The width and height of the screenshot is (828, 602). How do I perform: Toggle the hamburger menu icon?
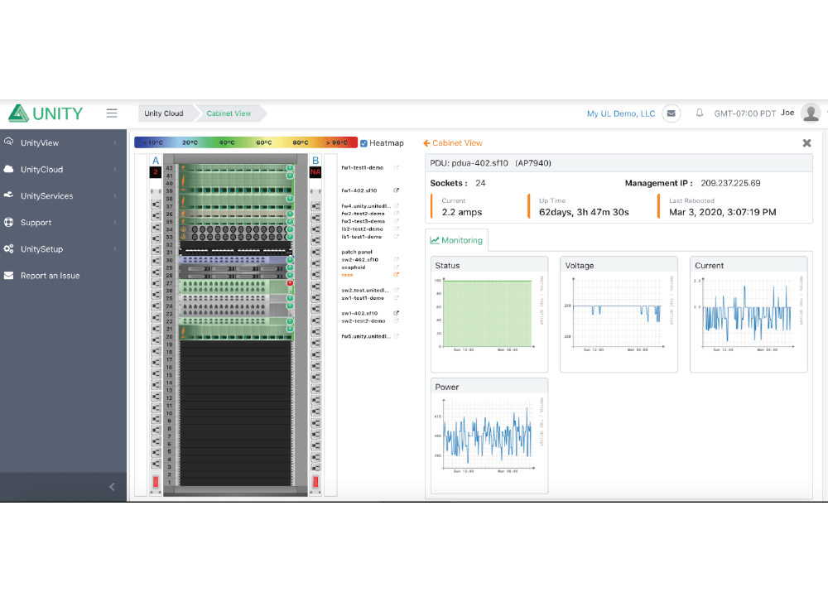112,113
